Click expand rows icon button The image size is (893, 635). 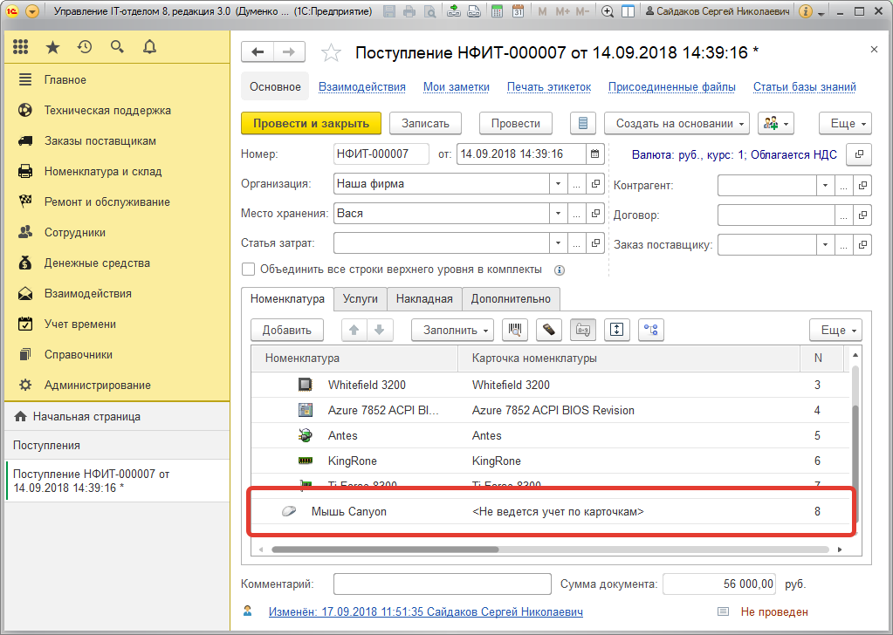click(x=617, y=330)
